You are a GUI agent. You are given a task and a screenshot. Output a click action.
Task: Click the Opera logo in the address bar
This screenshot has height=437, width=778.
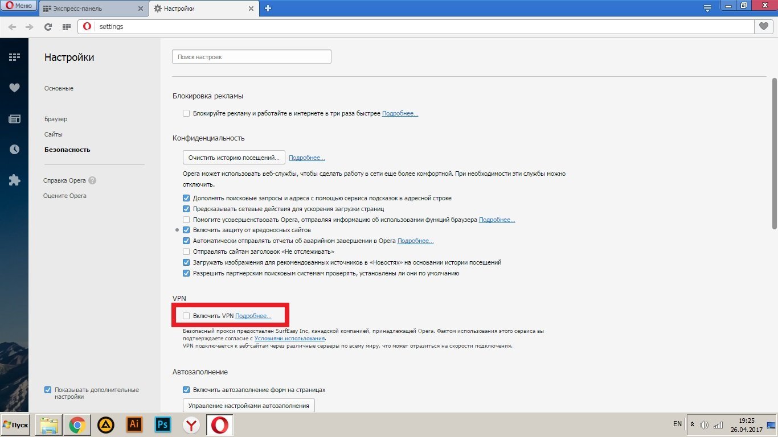point(87,27)
